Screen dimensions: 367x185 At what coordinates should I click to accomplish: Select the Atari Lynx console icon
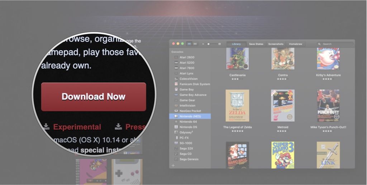pos(176,73)
